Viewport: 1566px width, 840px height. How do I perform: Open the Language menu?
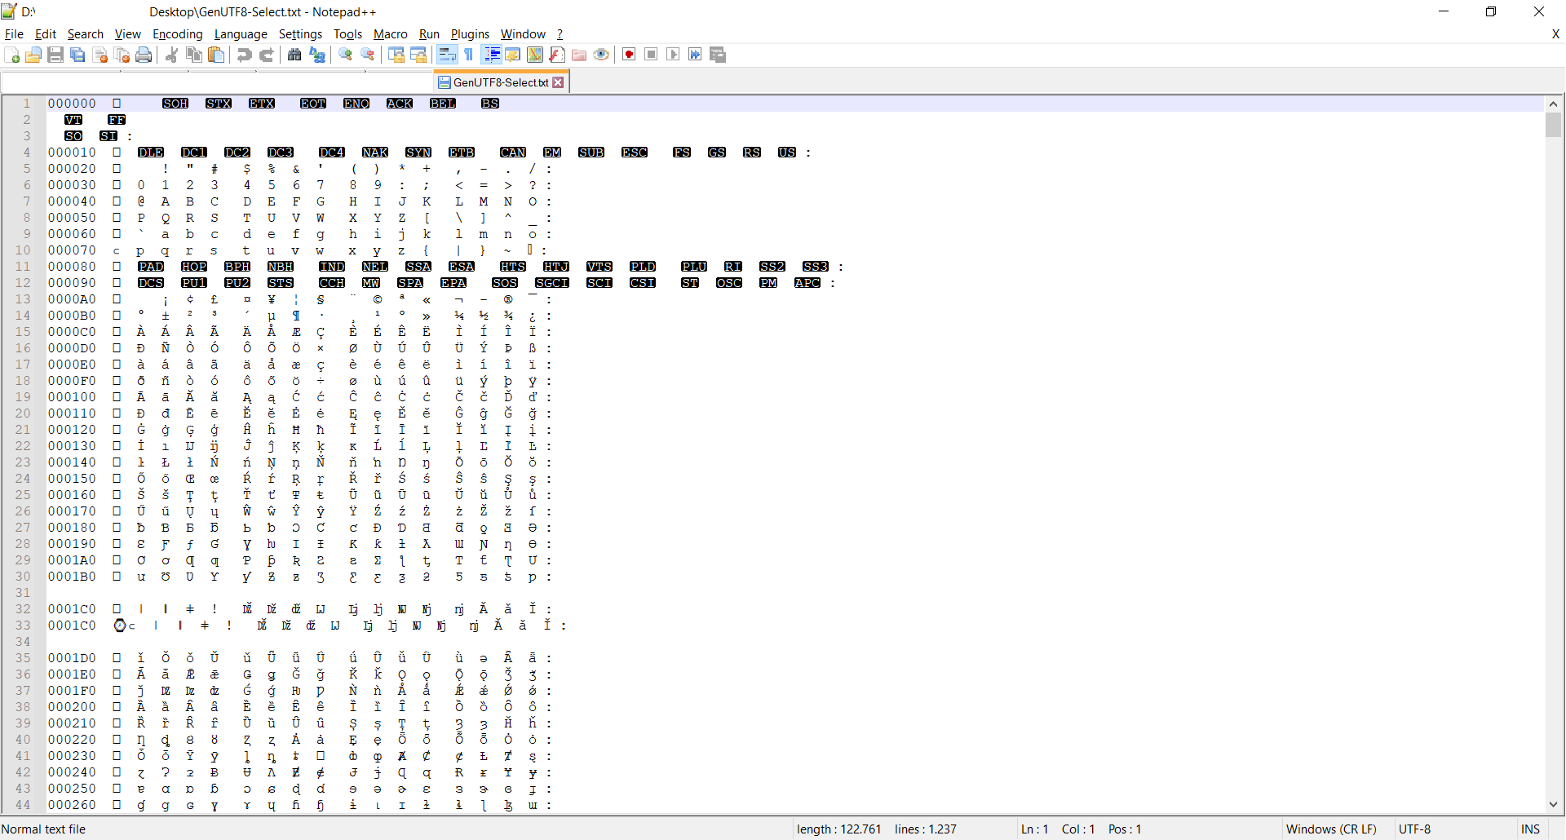[241, 34]
